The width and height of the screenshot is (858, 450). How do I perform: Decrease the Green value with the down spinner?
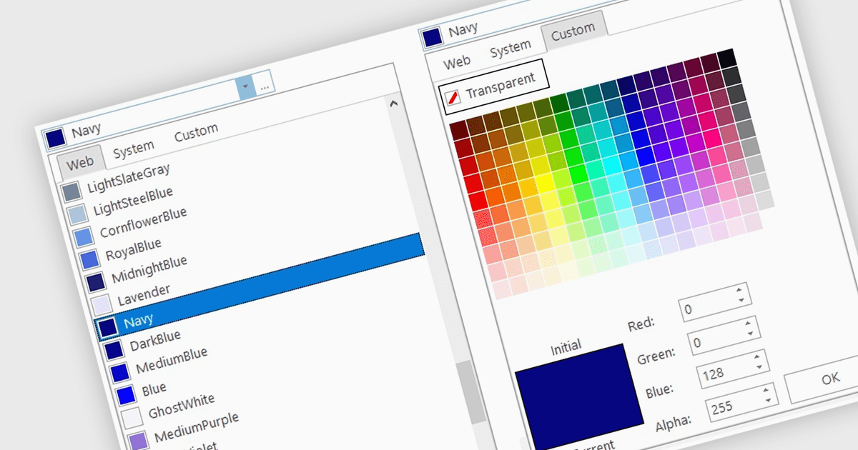[x=751, y=334]
